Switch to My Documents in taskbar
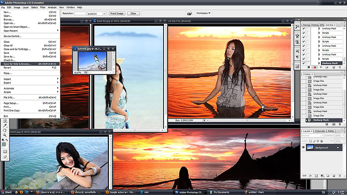The image size is (347, 195). coord(224,192)
